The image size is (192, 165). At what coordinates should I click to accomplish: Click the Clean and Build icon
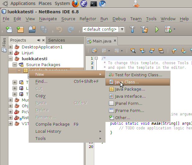point(144,29)
